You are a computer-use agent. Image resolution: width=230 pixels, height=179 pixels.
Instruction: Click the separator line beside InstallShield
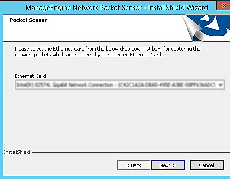pos(131,152)
